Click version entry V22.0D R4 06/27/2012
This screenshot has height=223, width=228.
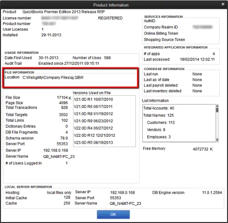[x=93, y=128]
